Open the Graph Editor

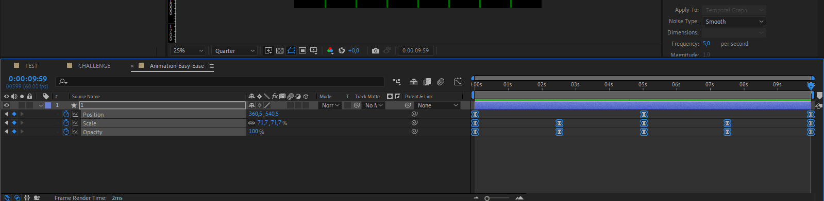(458, 82)
